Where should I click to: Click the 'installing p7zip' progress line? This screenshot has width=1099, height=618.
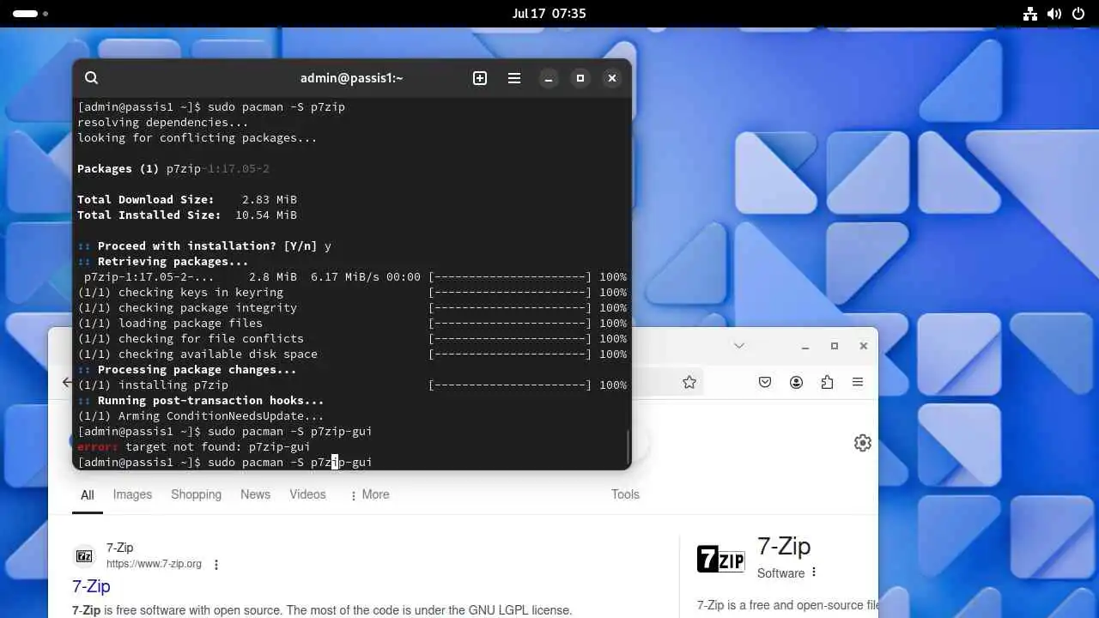352,385
